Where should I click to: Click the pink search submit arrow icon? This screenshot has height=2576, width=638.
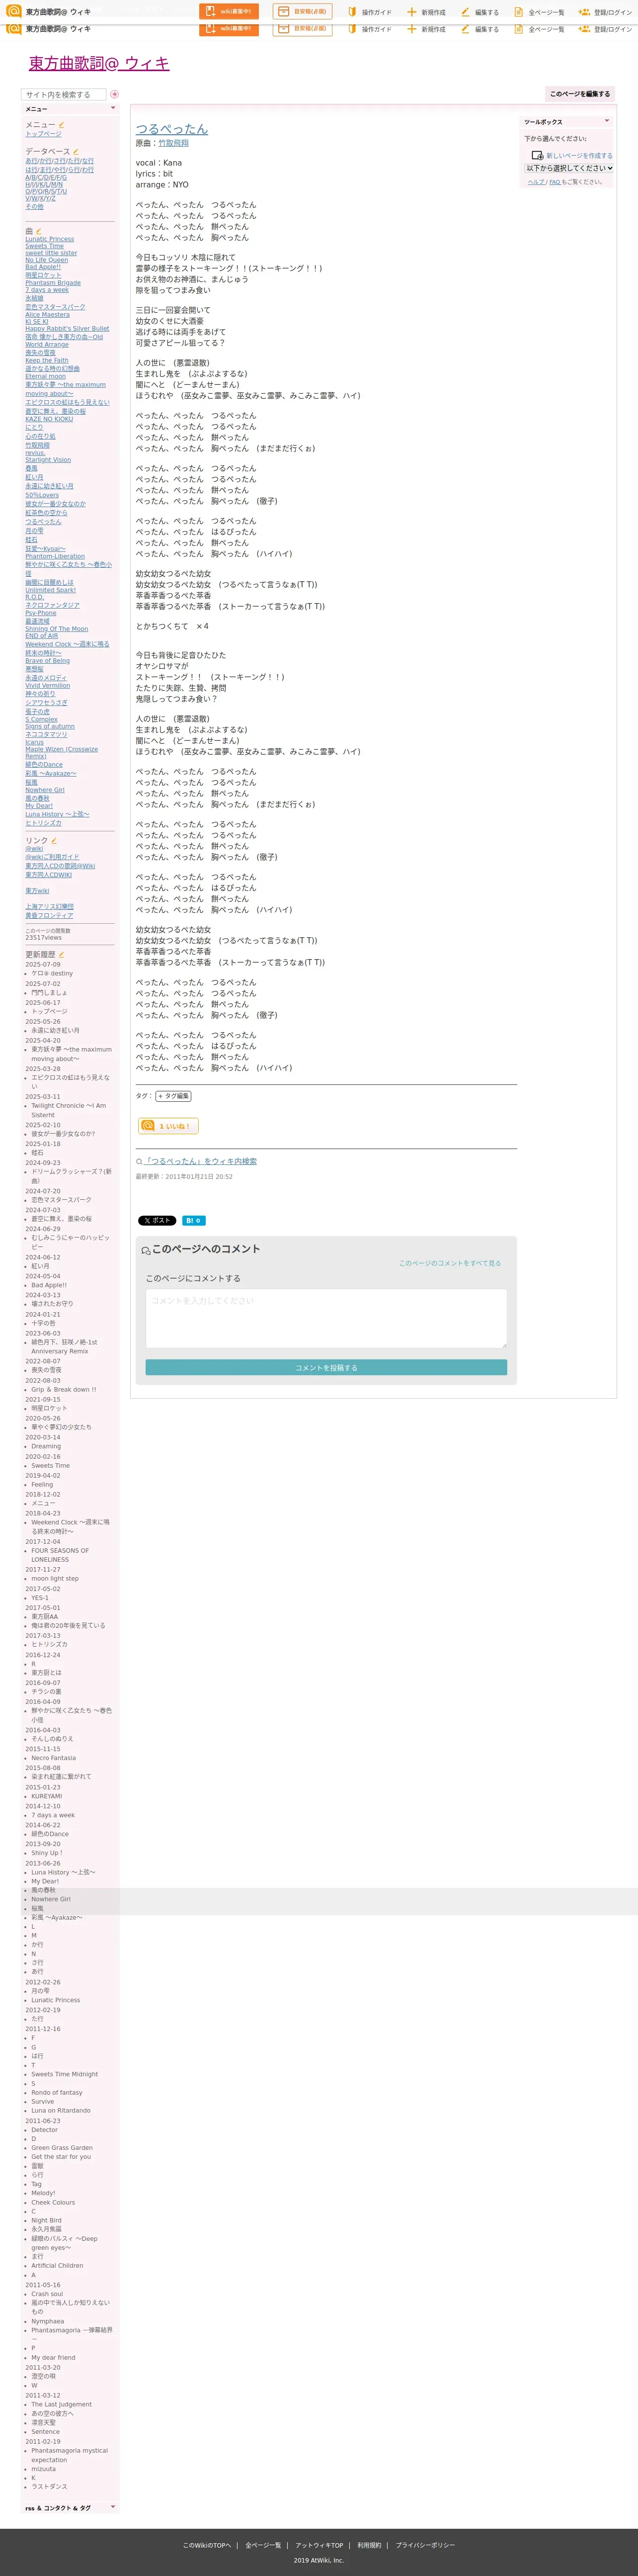pyautogui.click(x=114, y=94)
